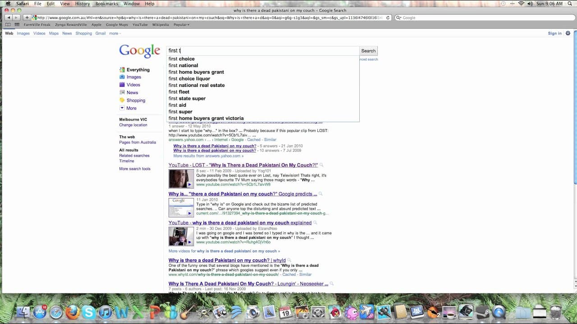
Task: Click the LOST video thumbnail
Action: (181, 179)
